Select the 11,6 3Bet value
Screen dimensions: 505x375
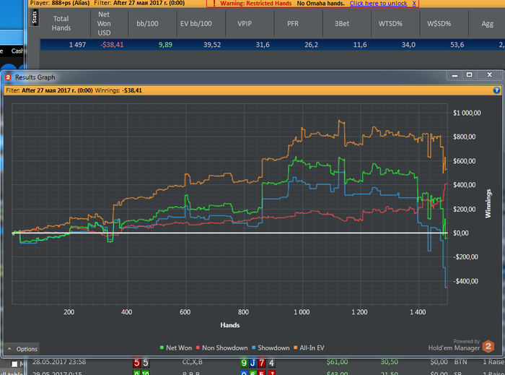click(360, 45)
